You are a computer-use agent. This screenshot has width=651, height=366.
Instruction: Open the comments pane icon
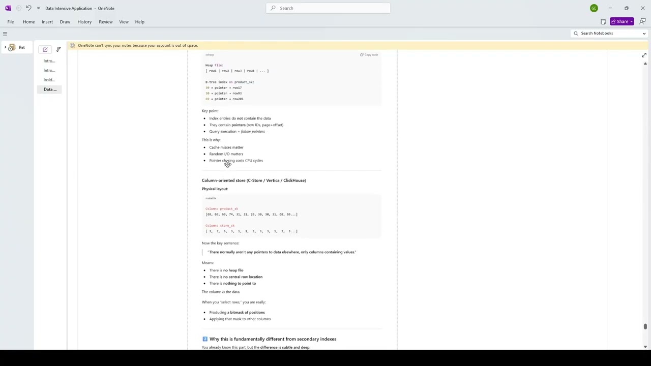[642, 21]
